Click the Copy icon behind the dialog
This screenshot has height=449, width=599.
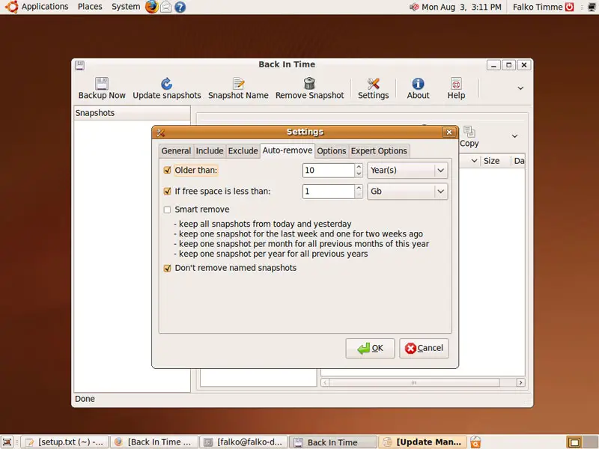(469, 132)
